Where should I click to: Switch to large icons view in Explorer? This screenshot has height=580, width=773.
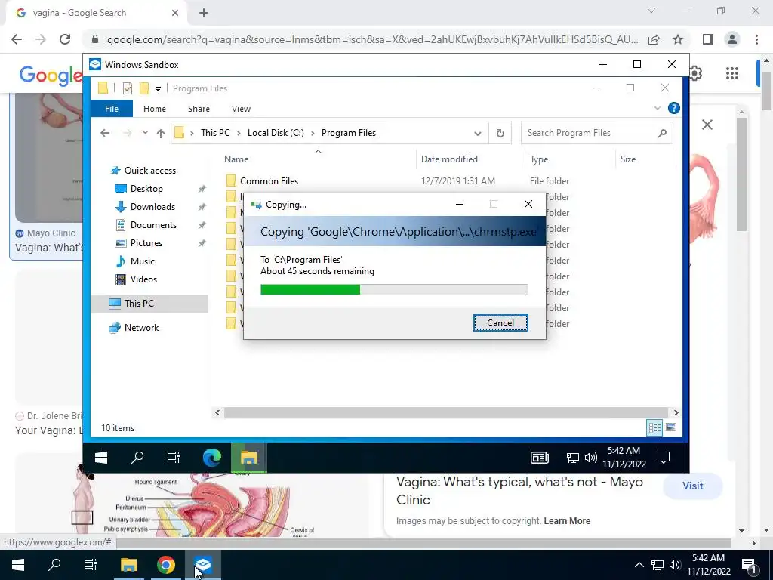click(671, 427)
